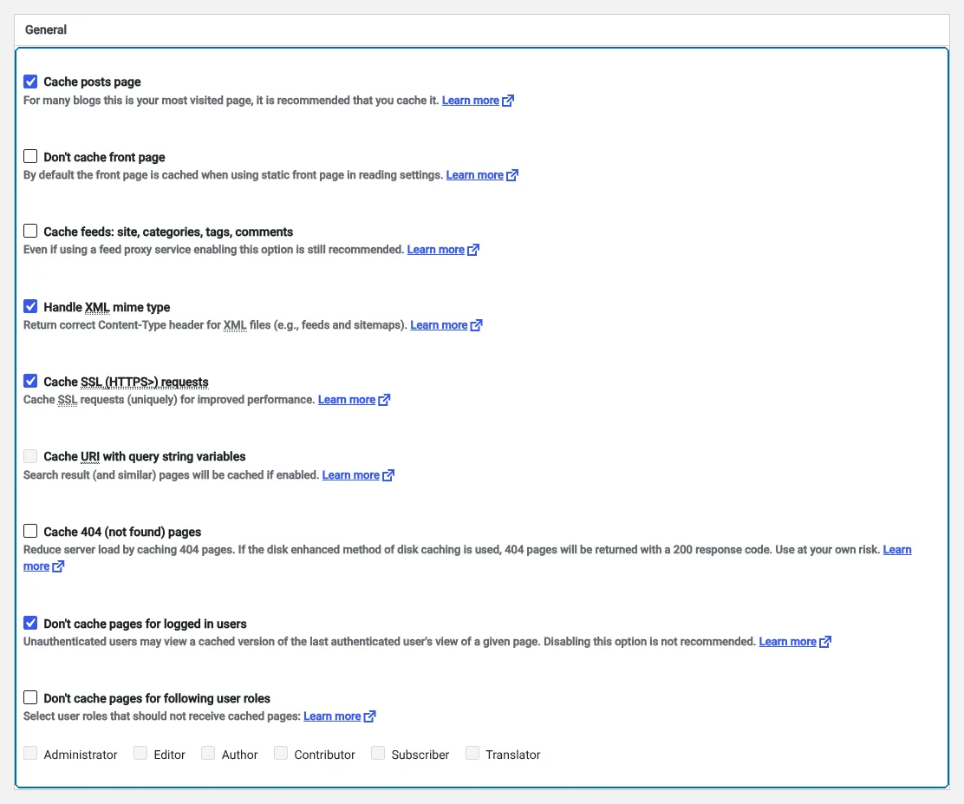This screenshot has height=804, width=964.
Task: Open external link icon under Cache posts page
Action: click(x=508, y=101)
